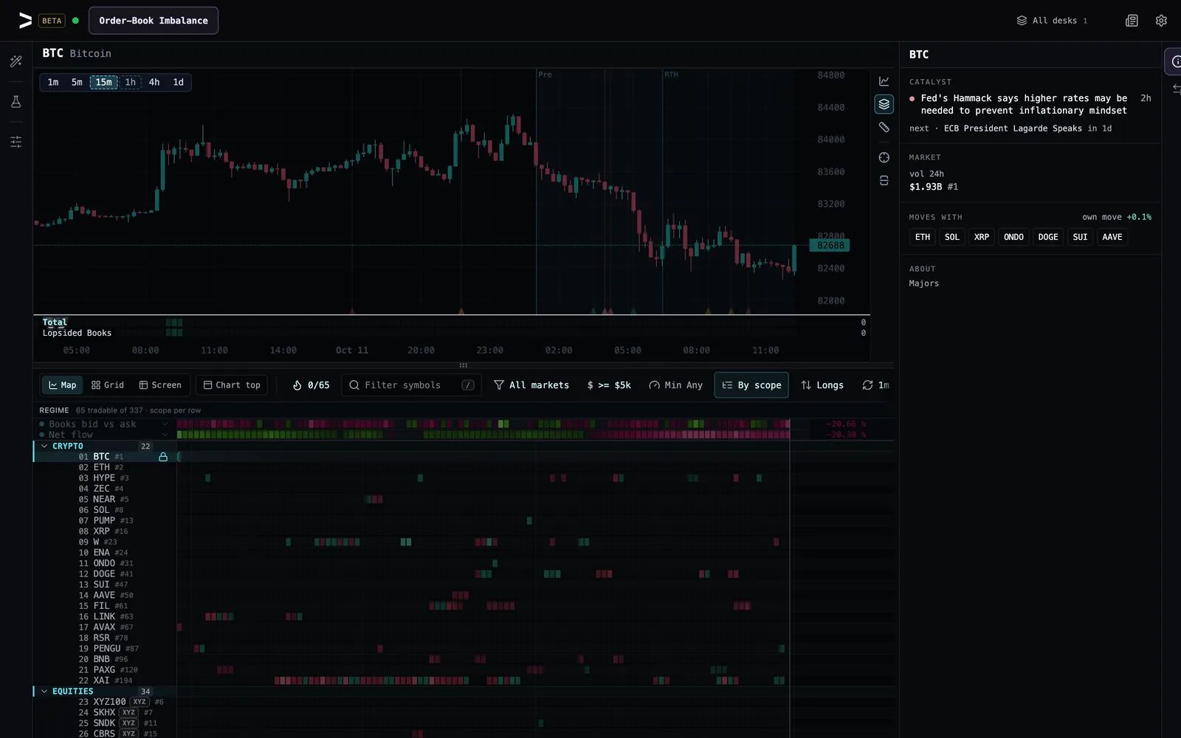Click the Order-Book Imbalance button
This screenshot has width=1181, height=738.
[154, 21]
